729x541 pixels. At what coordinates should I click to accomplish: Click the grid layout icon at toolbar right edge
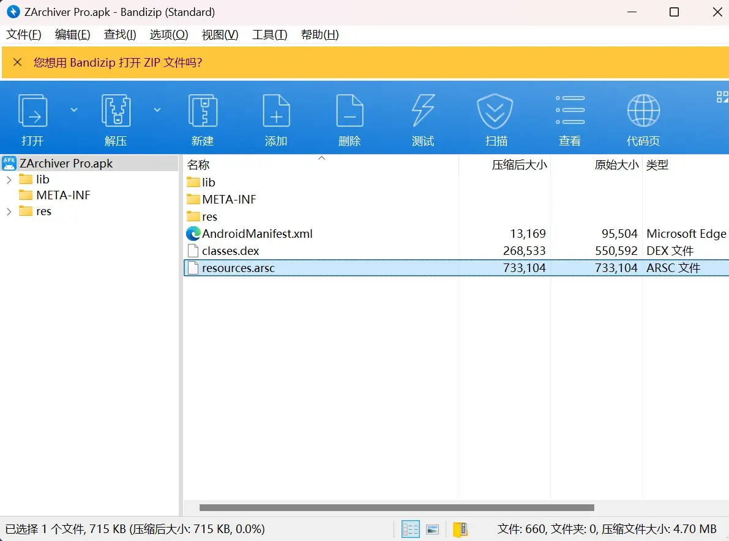722,97
